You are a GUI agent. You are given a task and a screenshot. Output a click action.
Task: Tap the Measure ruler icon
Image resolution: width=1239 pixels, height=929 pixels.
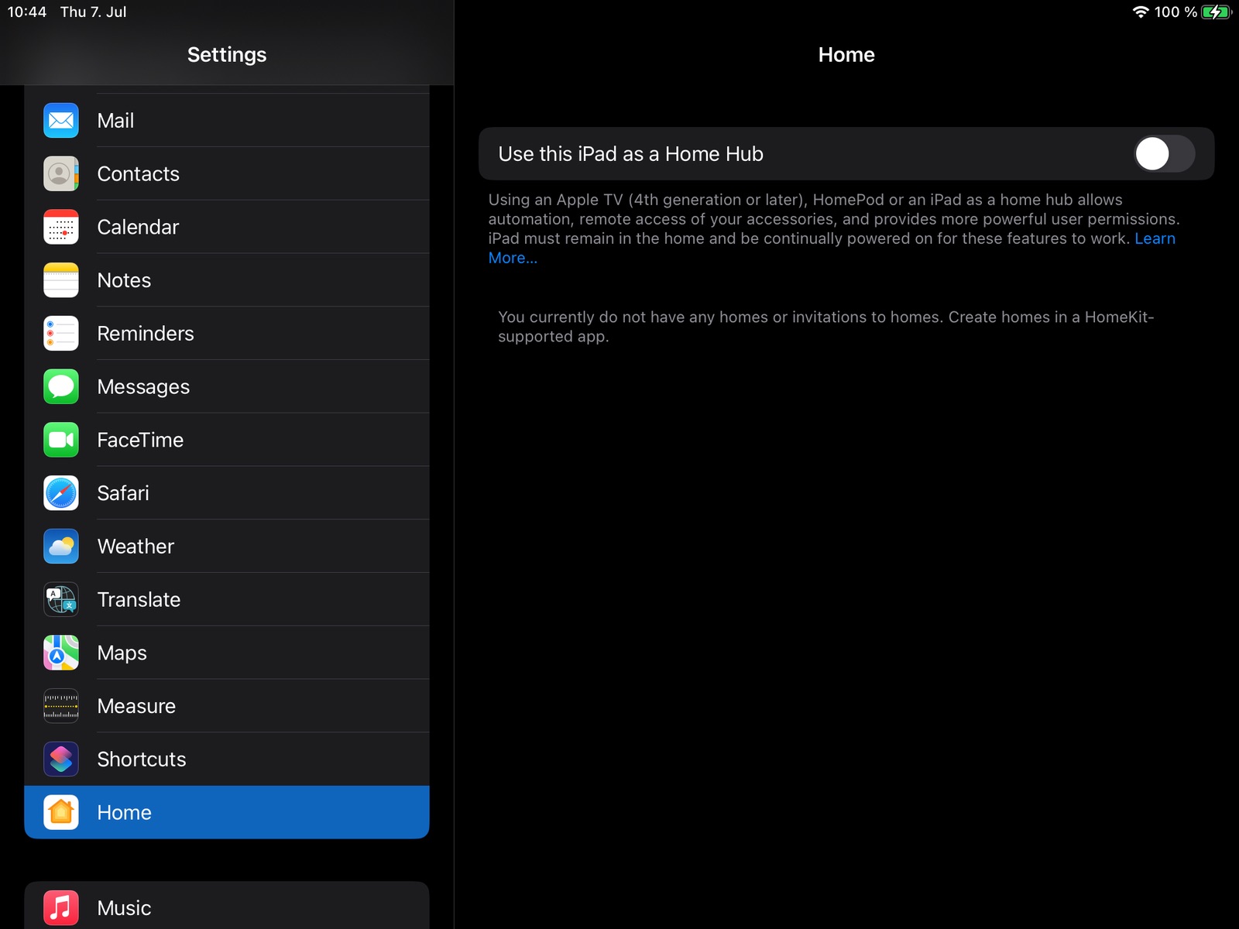[x=61, y=706]
